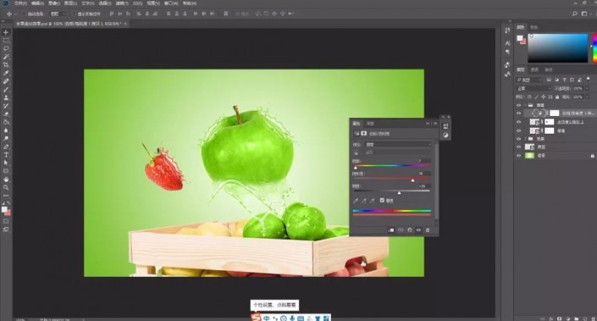Select the Pen tool
This screenshot has width=597, height=321.
6,147
